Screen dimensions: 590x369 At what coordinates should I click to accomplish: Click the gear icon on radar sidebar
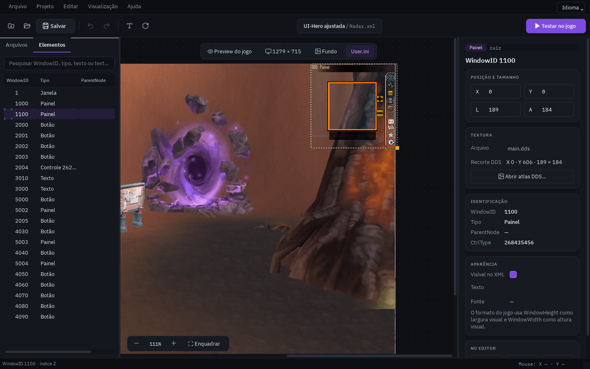(391, 142)
